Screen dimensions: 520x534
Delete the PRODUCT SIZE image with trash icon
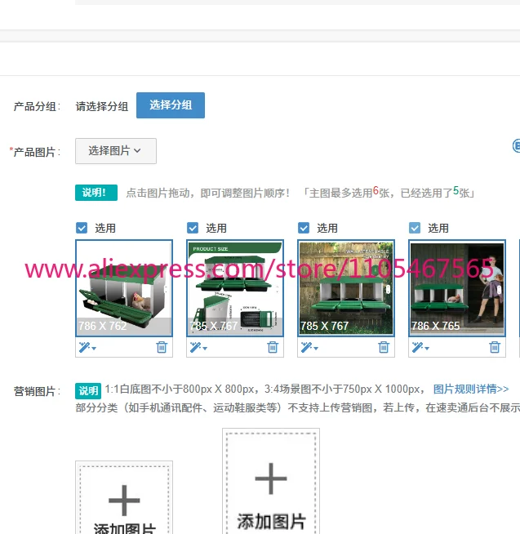pyautogui.click(x=273, y=347)
